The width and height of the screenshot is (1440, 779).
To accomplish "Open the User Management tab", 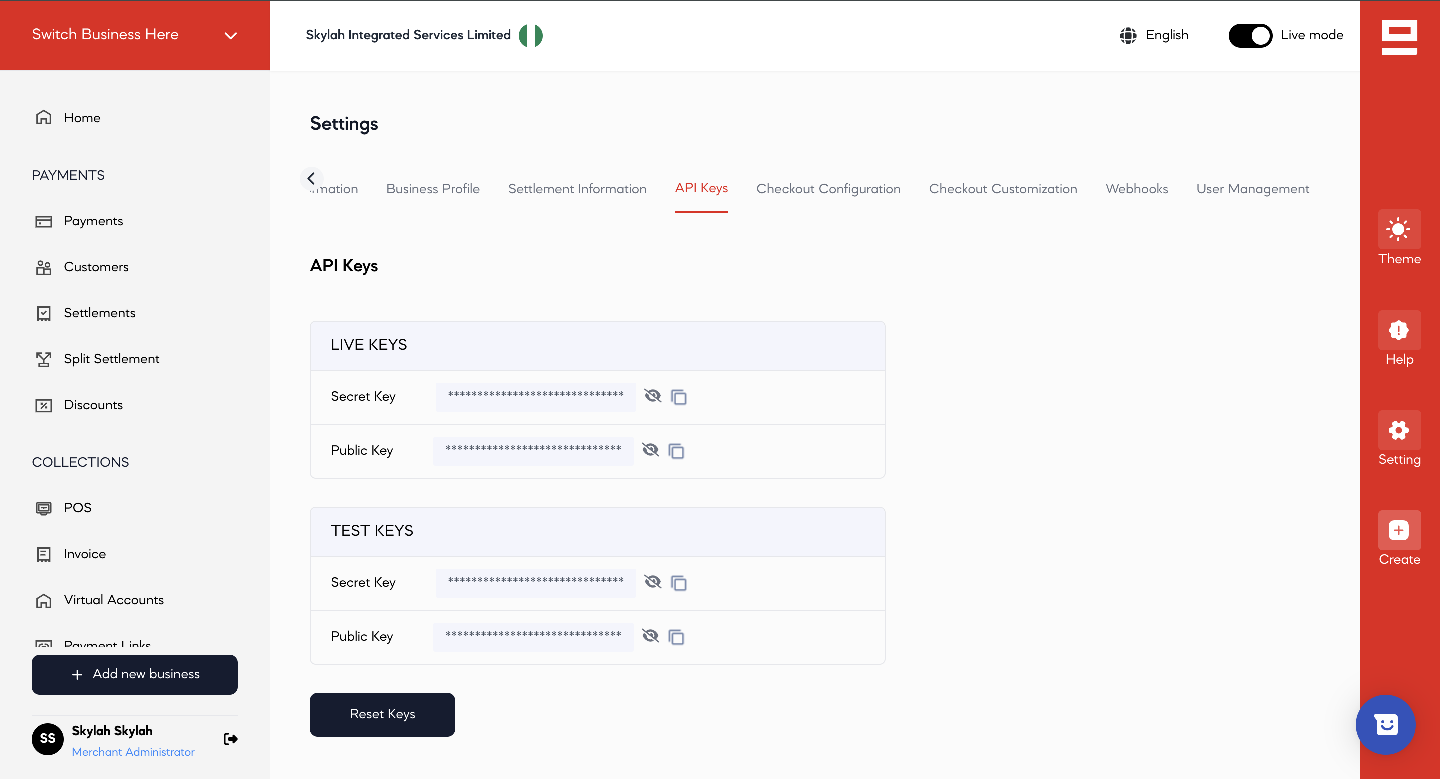I will (1252, 189).
